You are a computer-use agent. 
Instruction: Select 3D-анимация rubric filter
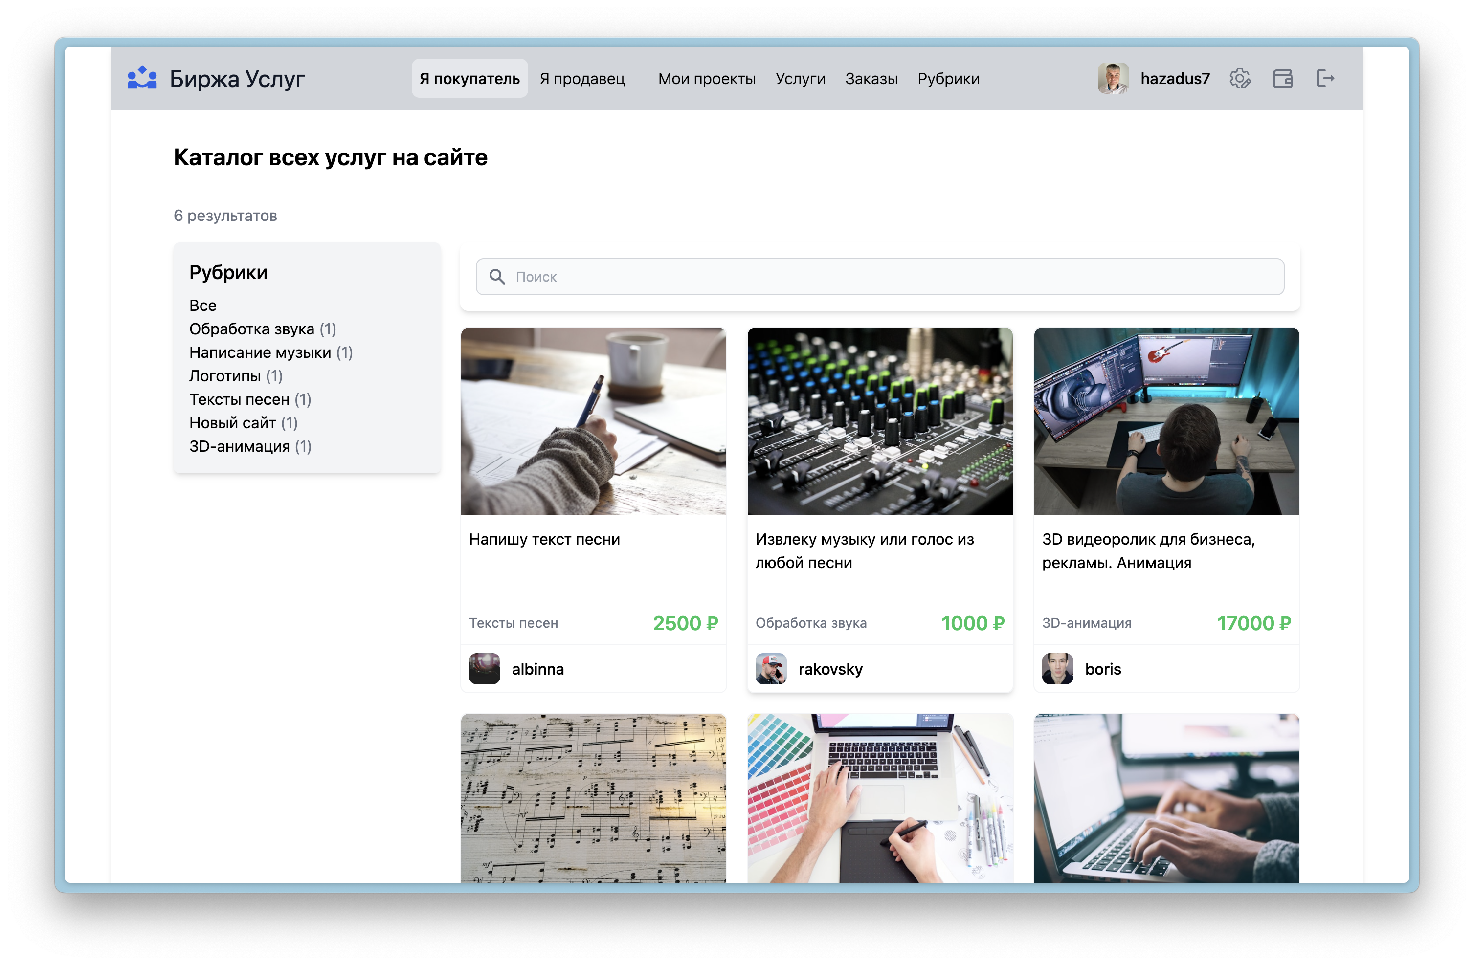[238, 446]
